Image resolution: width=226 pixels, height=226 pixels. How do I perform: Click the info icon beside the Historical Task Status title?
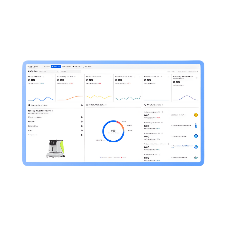click(106, 105)
